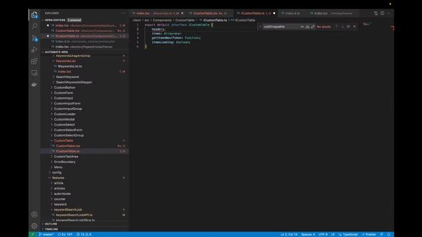Click the remote window indicator in status bar
The image size is (422, 237).
click(33, 234)
